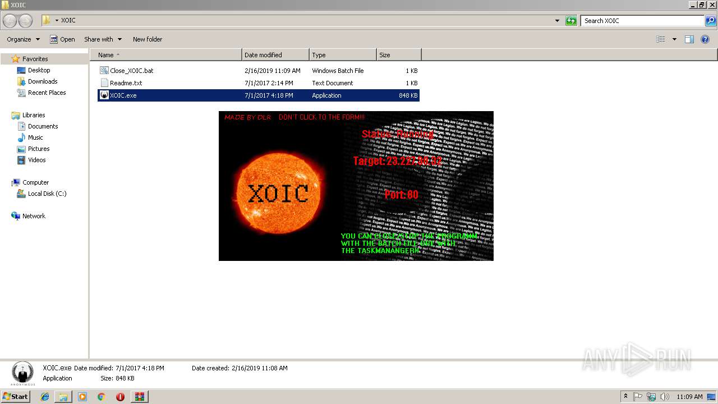Select Favorites in the navigation pane
Image resolution: width=718 pixels, height=404 pixels.
35,59
